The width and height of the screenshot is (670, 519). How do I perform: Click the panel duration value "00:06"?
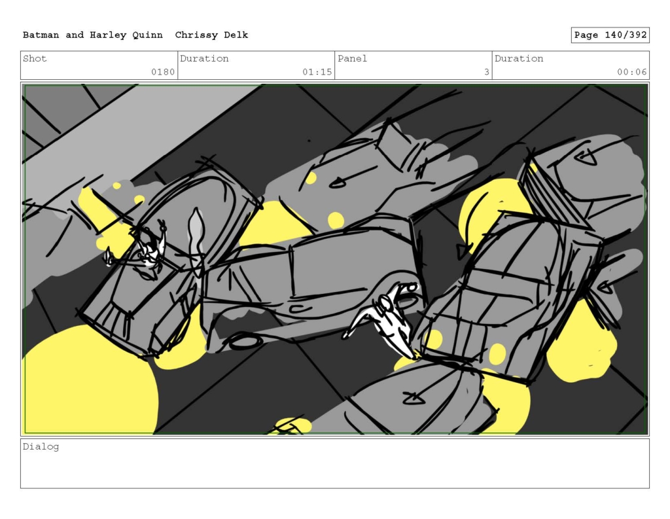pyautogui.click(x=631, y=72)
